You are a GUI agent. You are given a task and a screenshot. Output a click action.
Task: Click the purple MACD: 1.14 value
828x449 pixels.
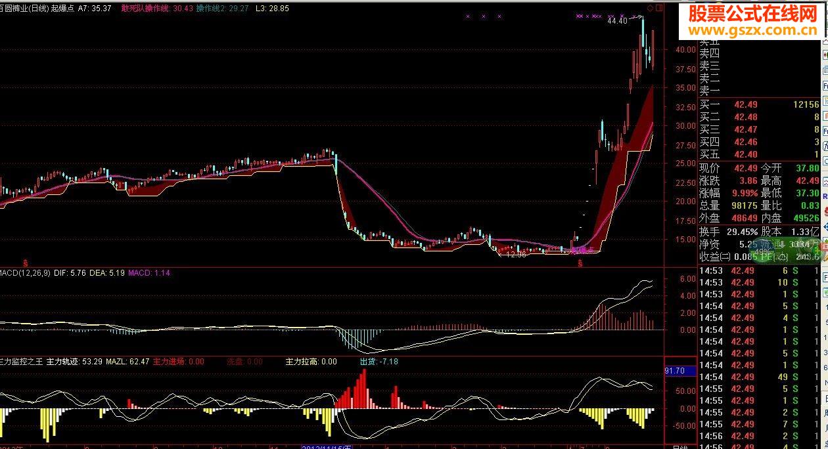click(149, 272)
